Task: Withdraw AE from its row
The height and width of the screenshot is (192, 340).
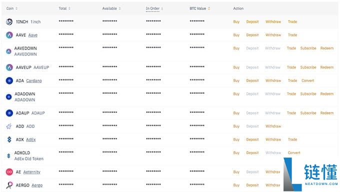Action: (x=272, y=172)
